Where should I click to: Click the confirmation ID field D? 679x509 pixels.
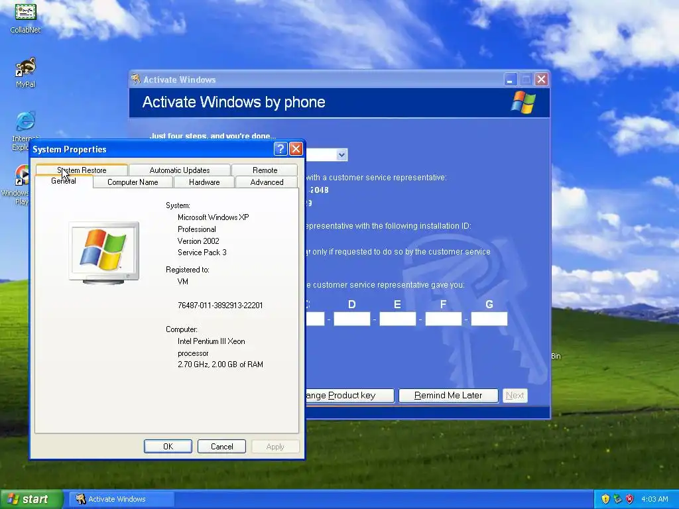351,319
